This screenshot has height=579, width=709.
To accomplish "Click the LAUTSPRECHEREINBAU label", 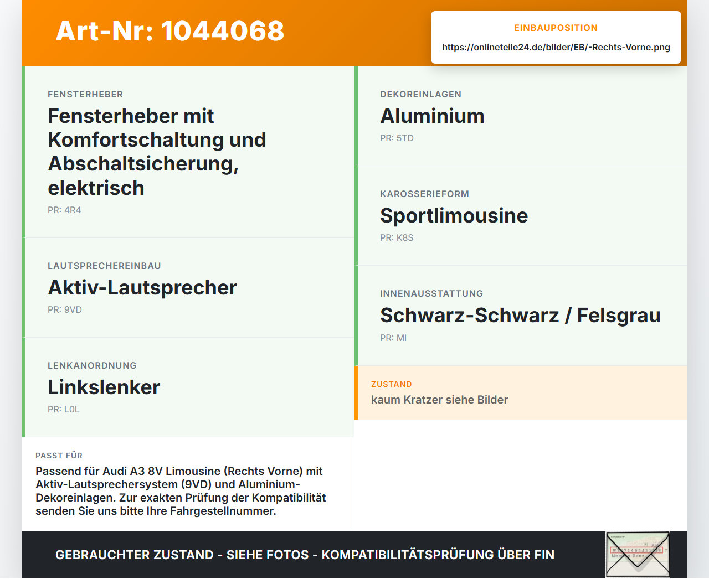I will [104, 266].
